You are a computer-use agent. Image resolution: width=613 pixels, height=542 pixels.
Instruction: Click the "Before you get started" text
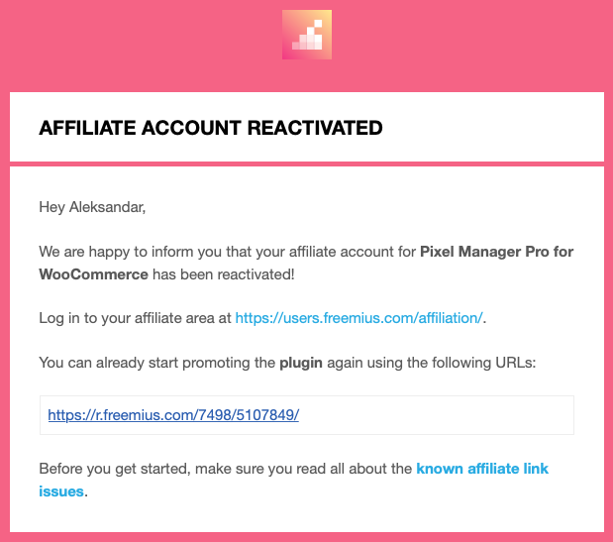[104, 468]
